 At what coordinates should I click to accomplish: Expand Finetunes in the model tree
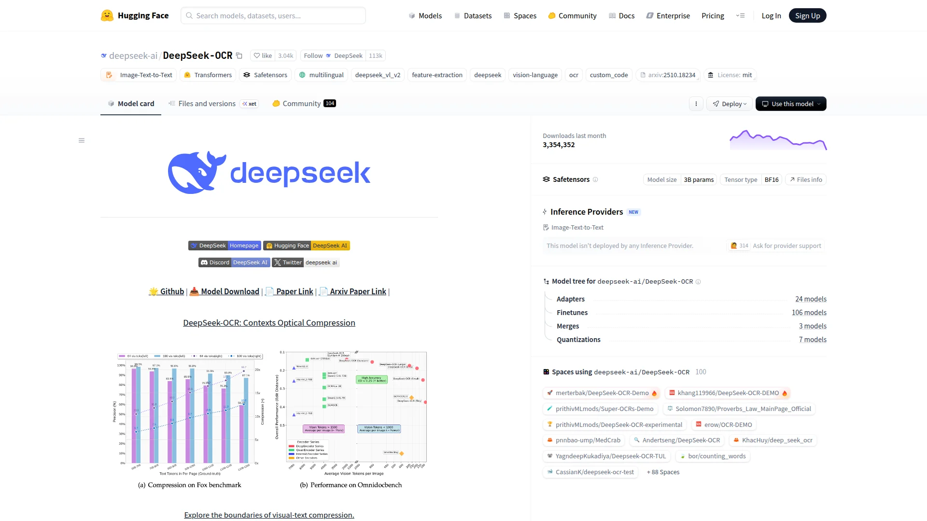(x=572, y=312)
